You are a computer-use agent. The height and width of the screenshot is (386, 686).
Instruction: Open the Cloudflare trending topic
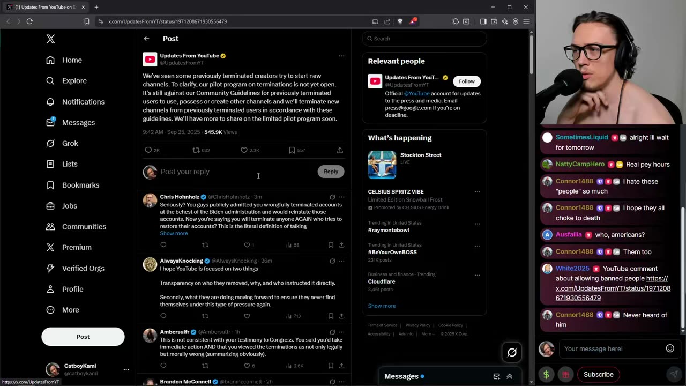click(x=382, y=281)
